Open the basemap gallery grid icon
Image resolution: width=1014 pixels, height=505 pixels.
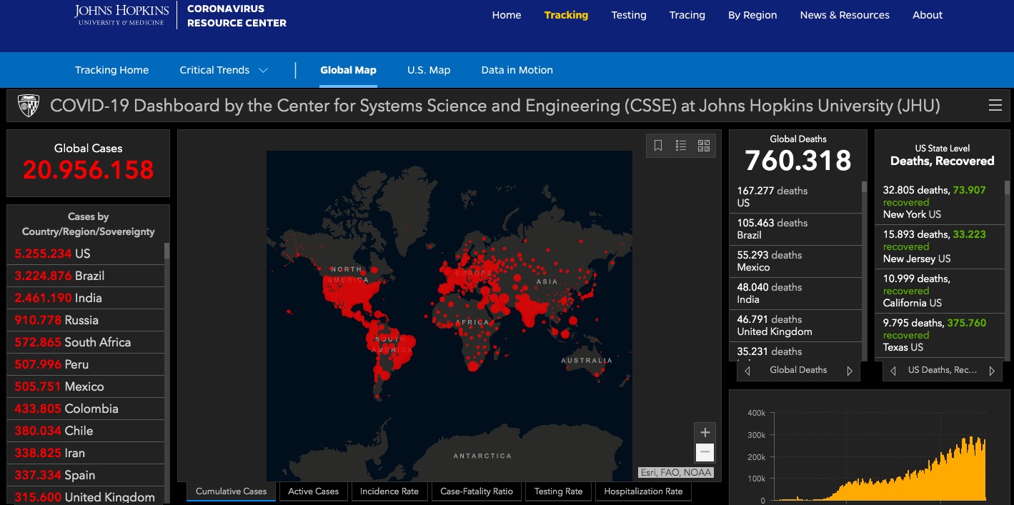[x=704, y=146]
